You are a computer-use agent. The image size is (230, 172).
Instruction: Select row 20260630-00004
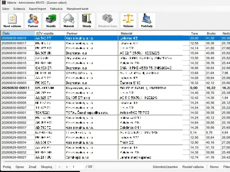[x=115, y=98]
